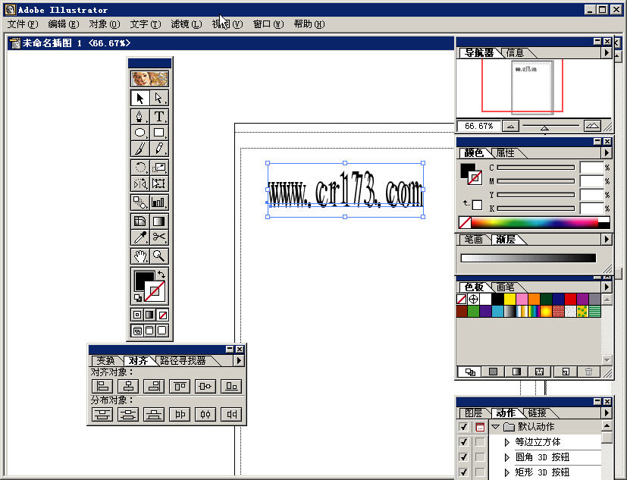Activate the Ellipse tool

[140, 133]
